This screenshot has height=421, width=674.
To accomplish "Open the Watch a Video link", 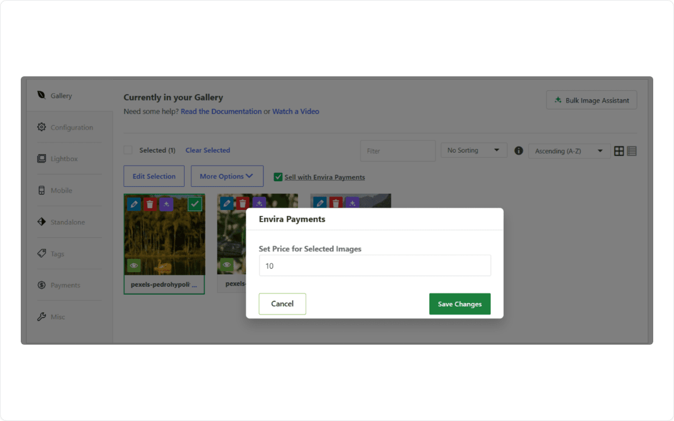I will (295, 112).
